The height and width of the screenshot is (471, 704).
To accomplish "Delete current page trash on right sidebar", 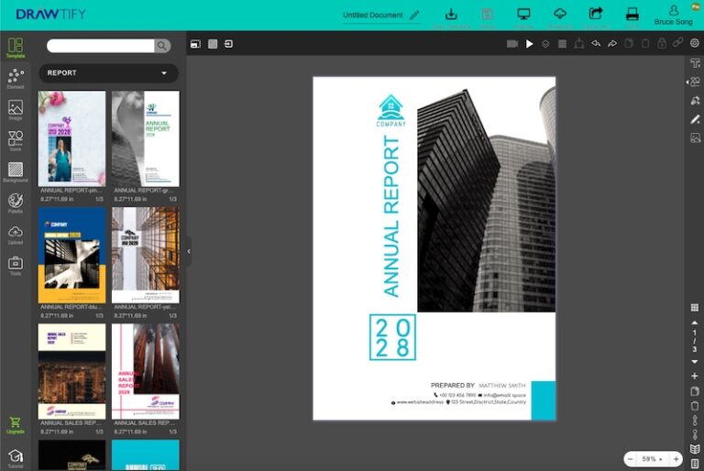I will pyautogui.click(x=695, y=406).
